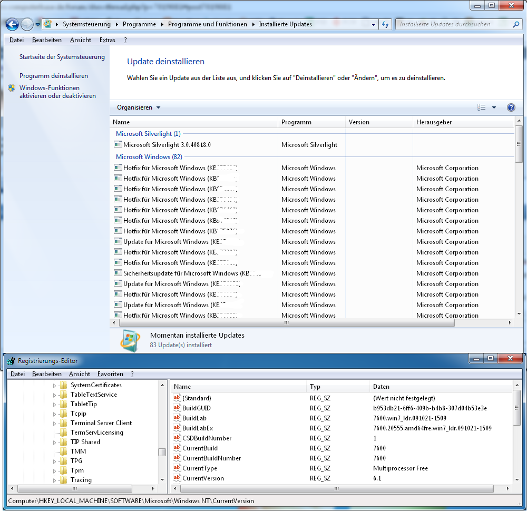Select 'Programme' in the breadcrumb path

(139, 24)
